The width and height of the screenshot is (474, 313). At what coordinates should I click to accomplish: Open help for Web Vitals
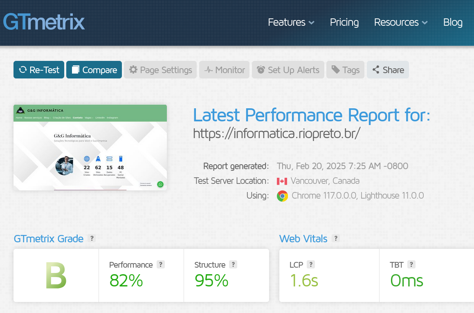click(x=335, y=238)
